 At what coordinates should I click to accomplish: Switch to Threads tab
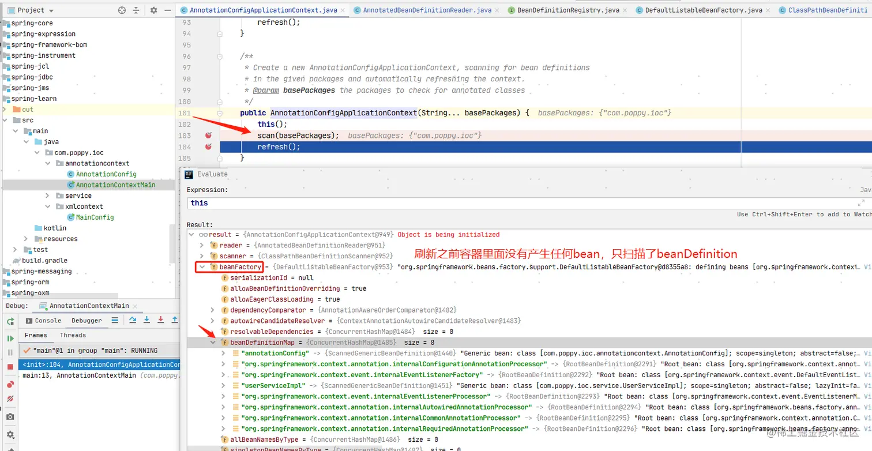coord(73,335)
